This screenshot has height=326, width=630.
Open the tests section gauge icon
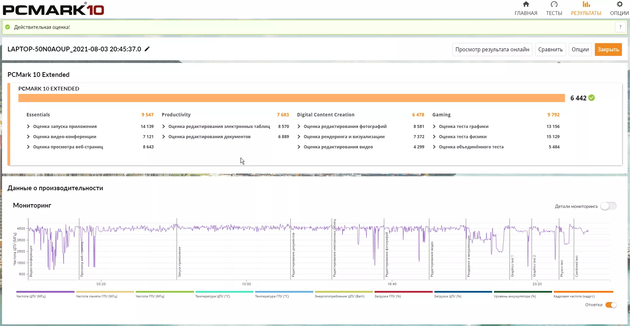pos(554,4)
